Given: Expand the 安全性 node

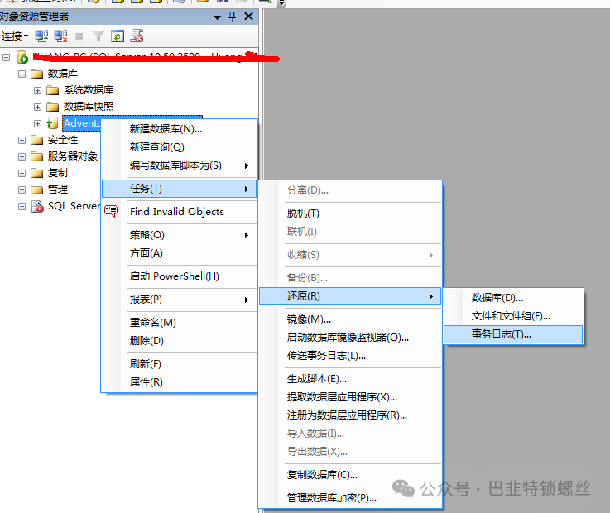Looking at the screenshot, I should pos(22,140).
